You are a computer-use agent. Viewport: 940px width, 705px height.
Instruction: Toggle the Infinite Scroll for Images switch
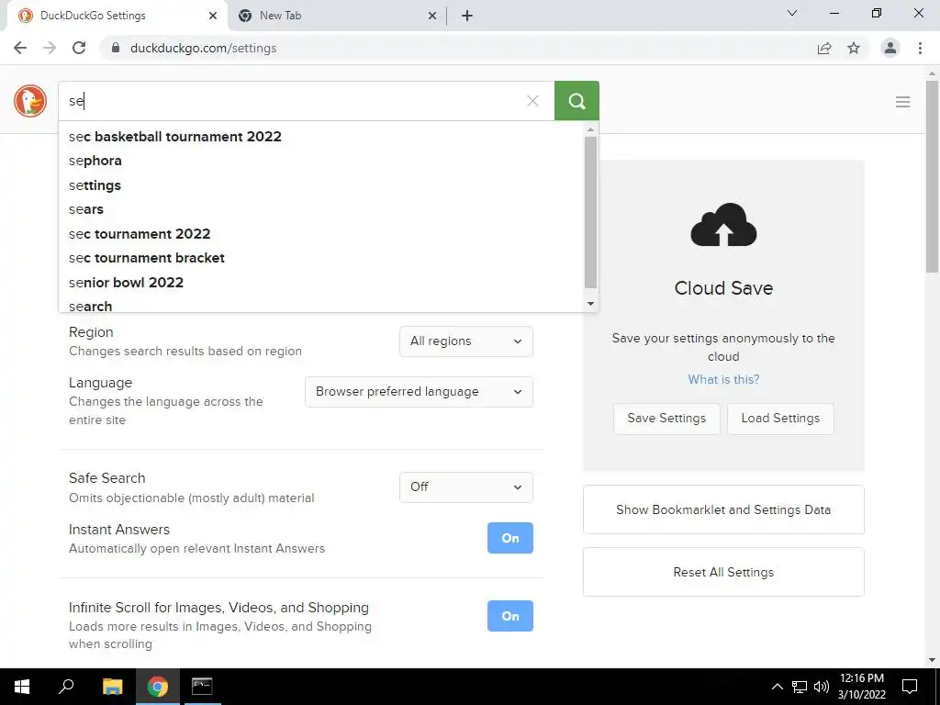tap(510, 616)
